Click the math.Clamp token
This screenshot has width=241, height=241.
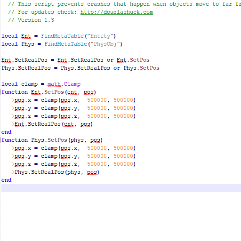tap(64, 84)
